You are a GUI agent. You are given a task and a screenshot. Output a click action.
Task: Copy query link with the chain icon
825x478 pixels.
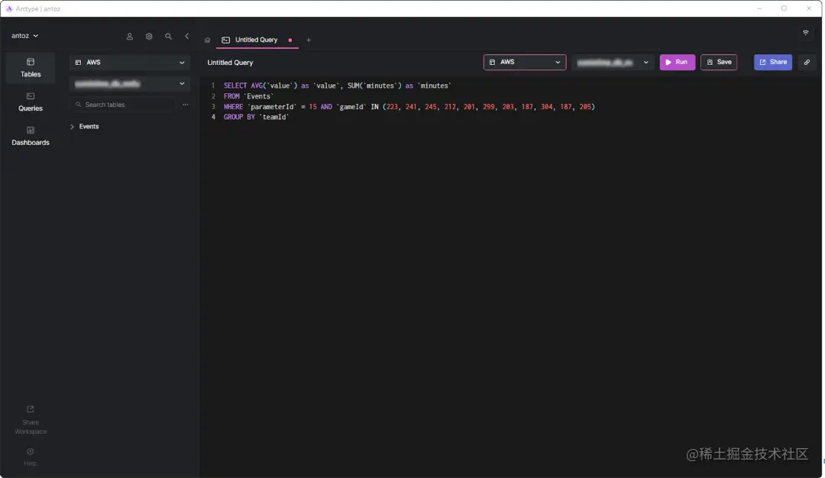[807, 62]
